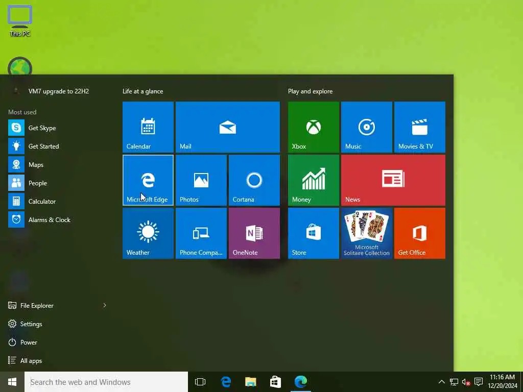Click the muted volume tray icon
Viewport: 523px width, 392px height.
[466, 382]
